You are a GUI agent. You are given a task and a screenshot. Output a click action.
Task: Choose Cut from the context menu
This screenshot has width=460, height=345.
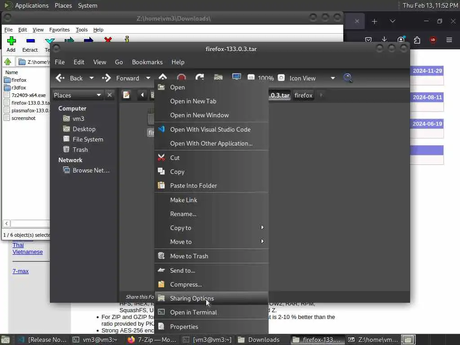pos(211,158)
